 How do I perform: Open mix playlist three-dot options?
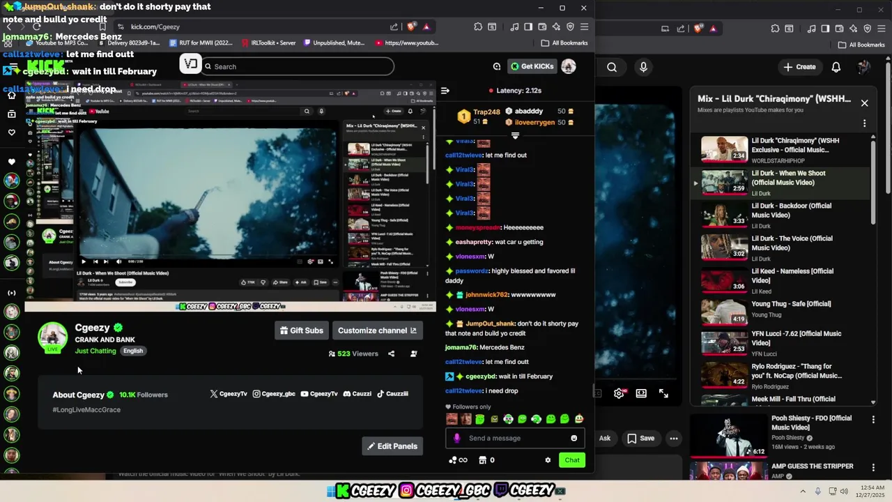coord(865,123)
